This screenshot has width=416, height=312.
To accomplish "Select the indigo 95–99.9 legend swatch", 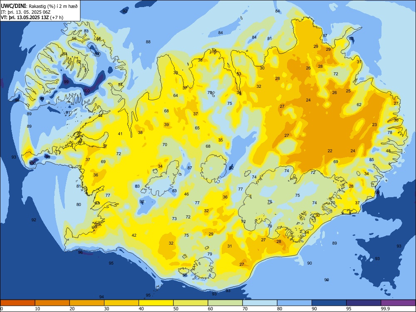I will point(364,303).
